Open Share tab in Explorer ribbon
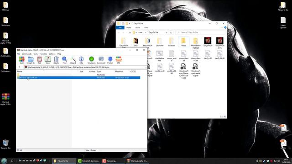This screenshot has height=164, width=292. point(138,27)
